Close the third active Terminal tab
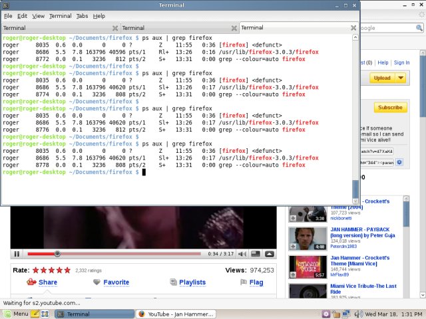Image resolution: width=426 pixels, height=319 pixels. coord(353,28)
